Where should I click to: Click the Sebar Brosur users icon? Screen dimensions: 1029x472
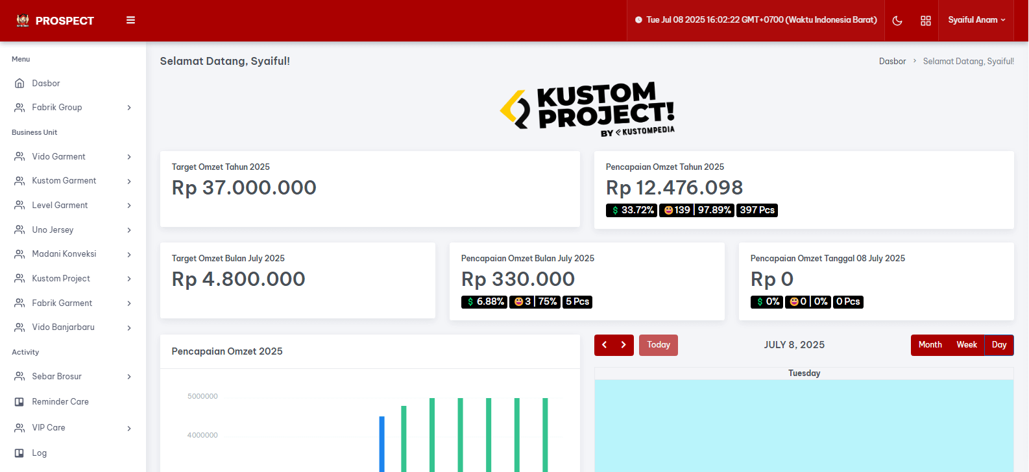tap(19, 376)
